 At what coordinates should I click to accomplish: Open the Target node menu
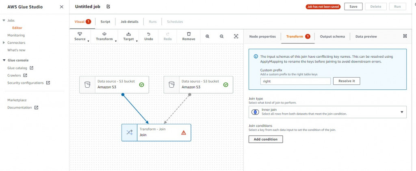pos(128,37)
